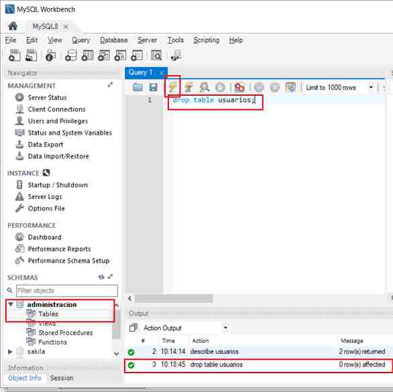Click the home screen icon
Screen dimensions: 393x392
point(13,26)
